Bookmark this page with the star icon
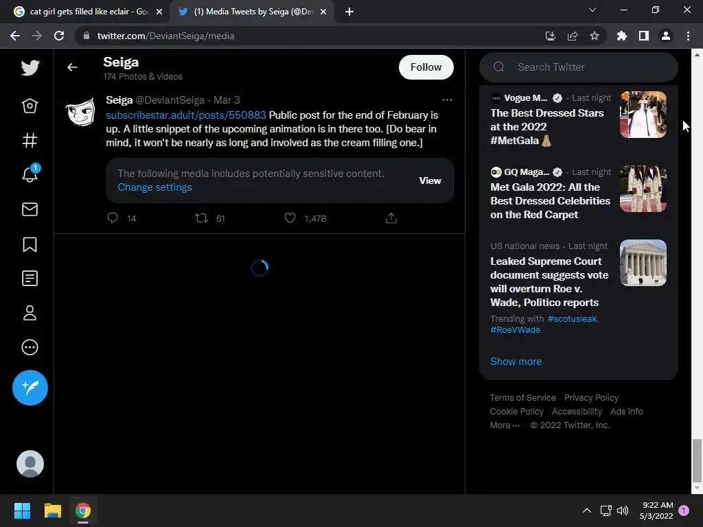This screenshot has width=703, height=527. [594, 36]
